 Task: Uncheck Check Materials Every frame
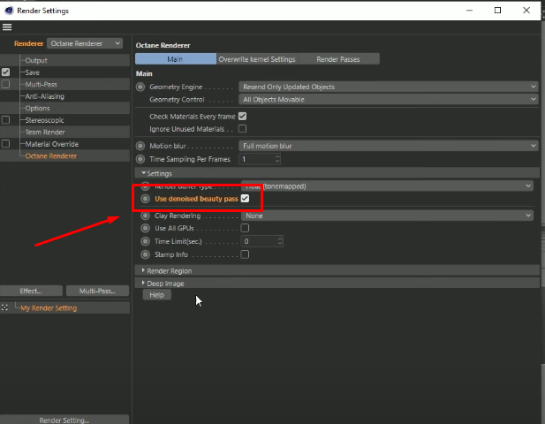(x=243, y=117)
